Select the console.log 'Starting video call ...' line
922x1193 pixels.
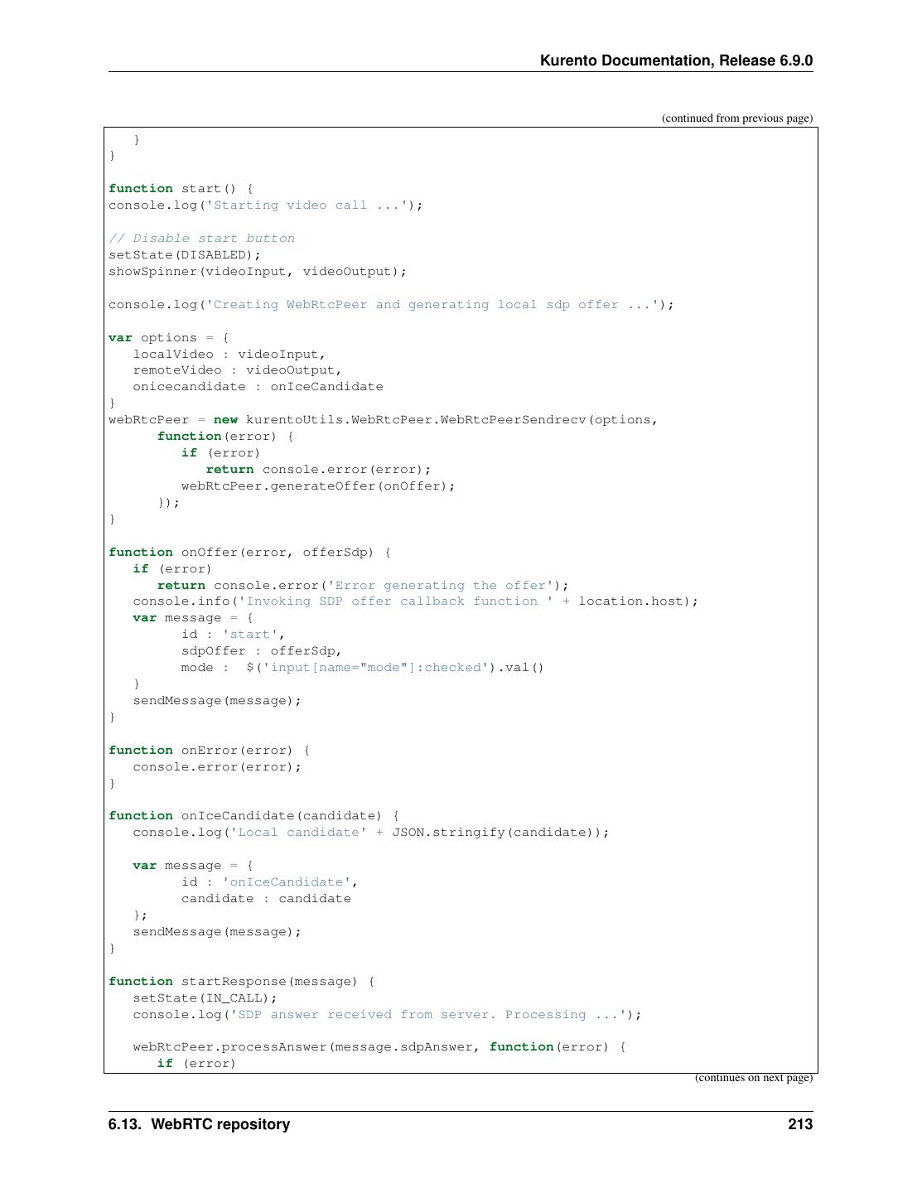[x=266, y=205]
